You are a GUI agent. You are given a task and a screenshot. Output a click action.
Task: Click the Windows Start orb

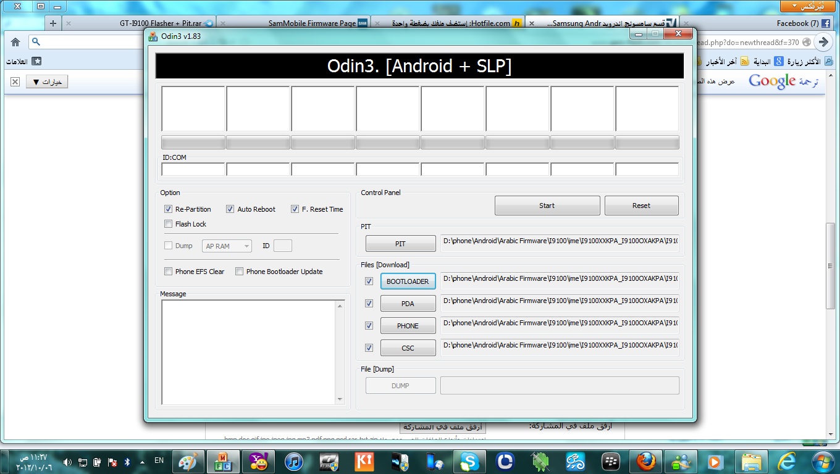click(x=822, y=461)
